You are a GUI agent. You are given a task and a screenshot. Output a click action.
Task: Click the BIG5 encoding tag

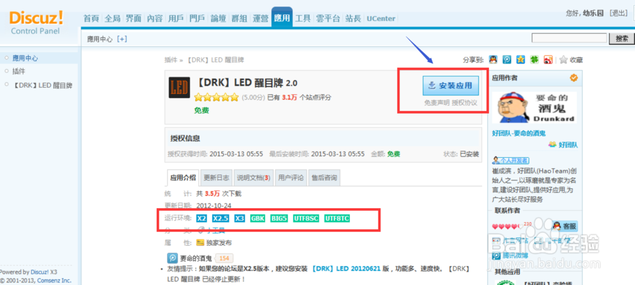coord(279,218)
